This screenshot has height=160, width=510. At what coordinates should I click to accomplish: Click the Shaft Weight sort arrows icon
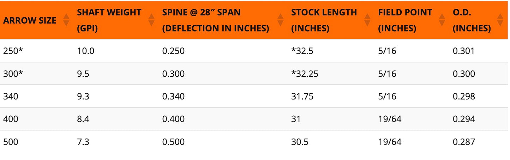pos(151,20)
